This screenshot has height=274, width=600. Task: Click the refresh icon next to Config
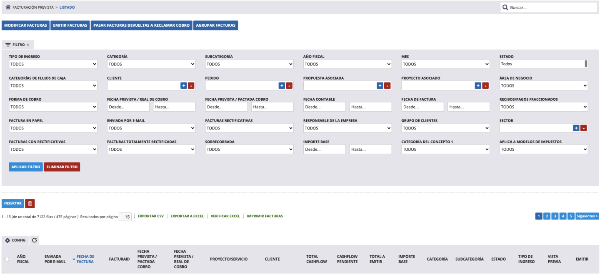(x=35, y=240)
